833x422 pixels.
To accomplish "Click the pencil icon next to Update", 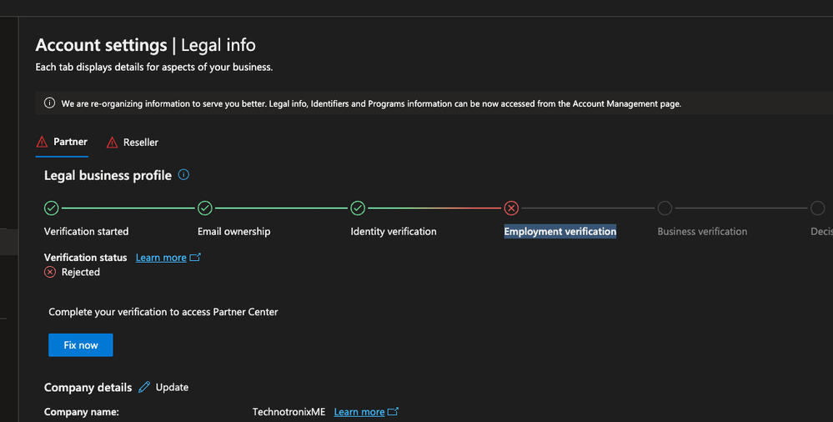I will pyautogui.click(x=144, y=387).
